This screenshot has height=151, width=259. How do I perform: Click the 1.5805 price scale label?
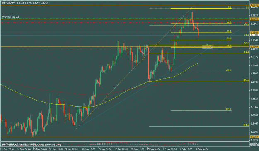(254, 74)
